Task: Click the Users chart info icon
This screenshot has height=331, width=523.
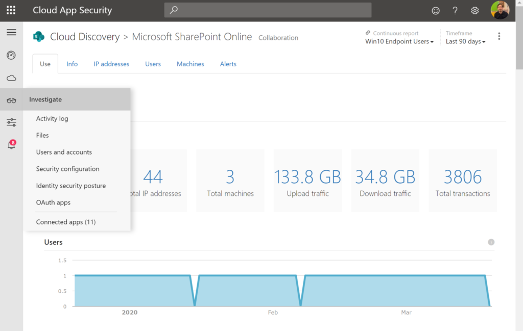Action: tap(491, 242)
